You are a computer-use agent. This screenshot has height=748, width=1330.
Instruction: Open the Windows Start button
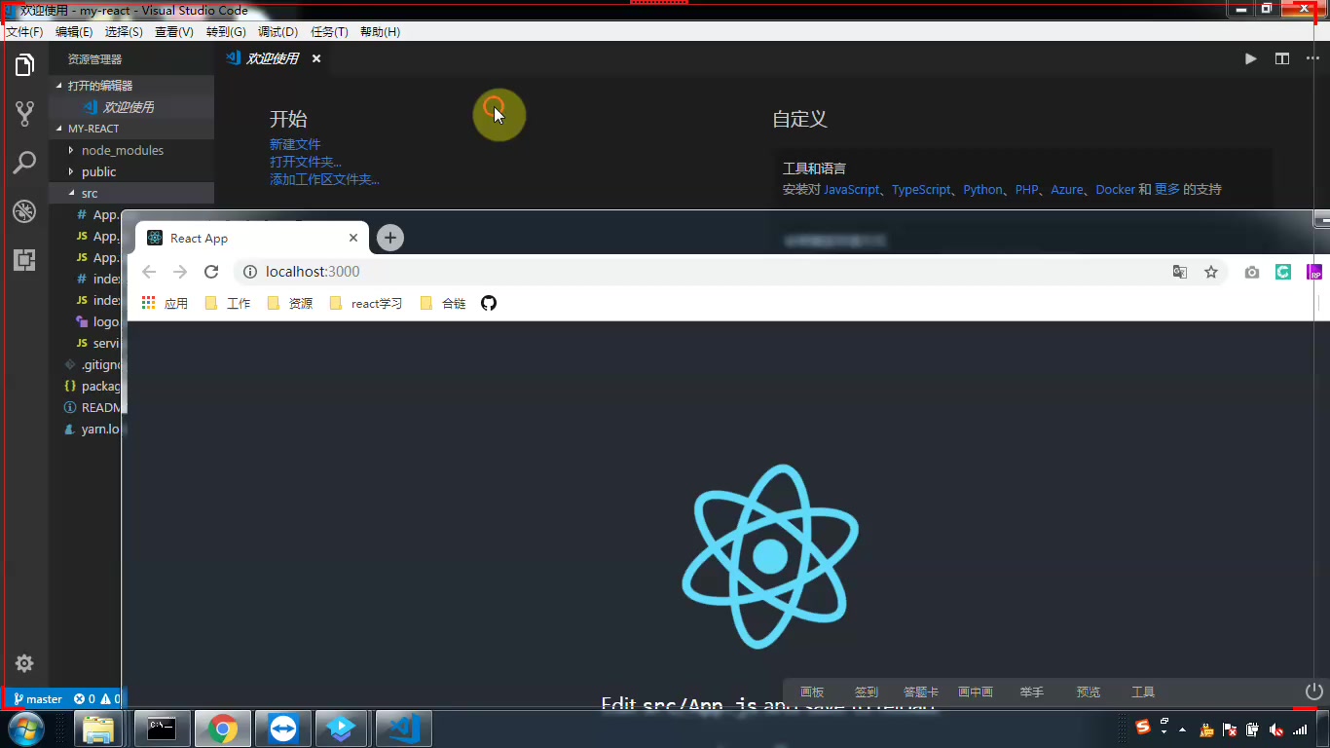click(x=24, y=729)
